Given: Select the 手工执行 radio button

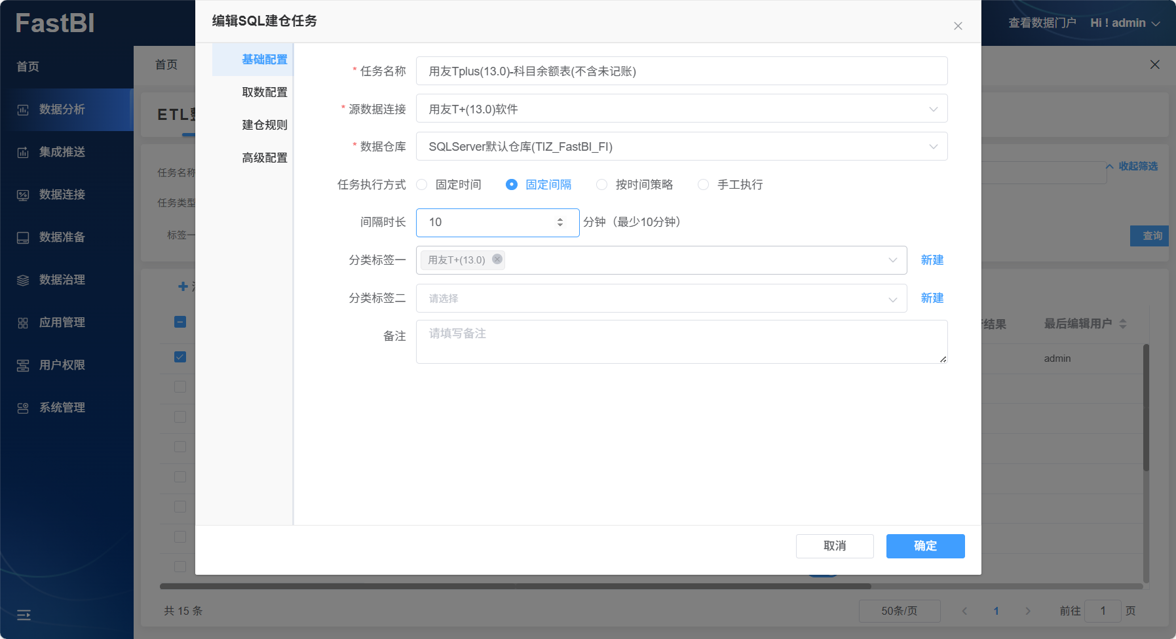Looking at the screenshot, I should [703, 185].
